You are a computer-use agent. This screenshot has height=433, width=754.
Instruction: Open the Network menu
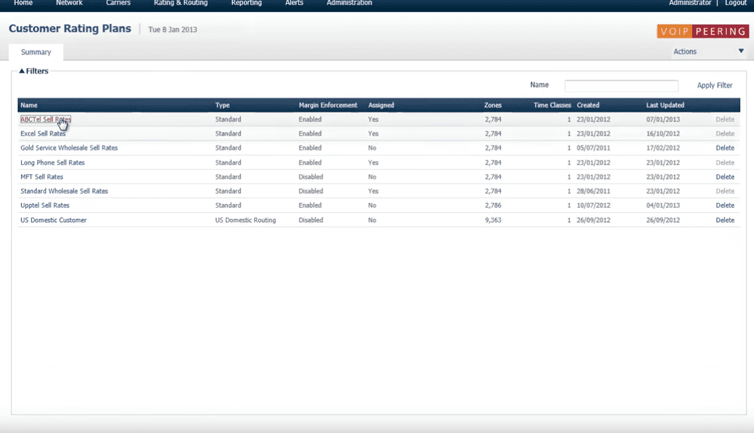(69, 3)
